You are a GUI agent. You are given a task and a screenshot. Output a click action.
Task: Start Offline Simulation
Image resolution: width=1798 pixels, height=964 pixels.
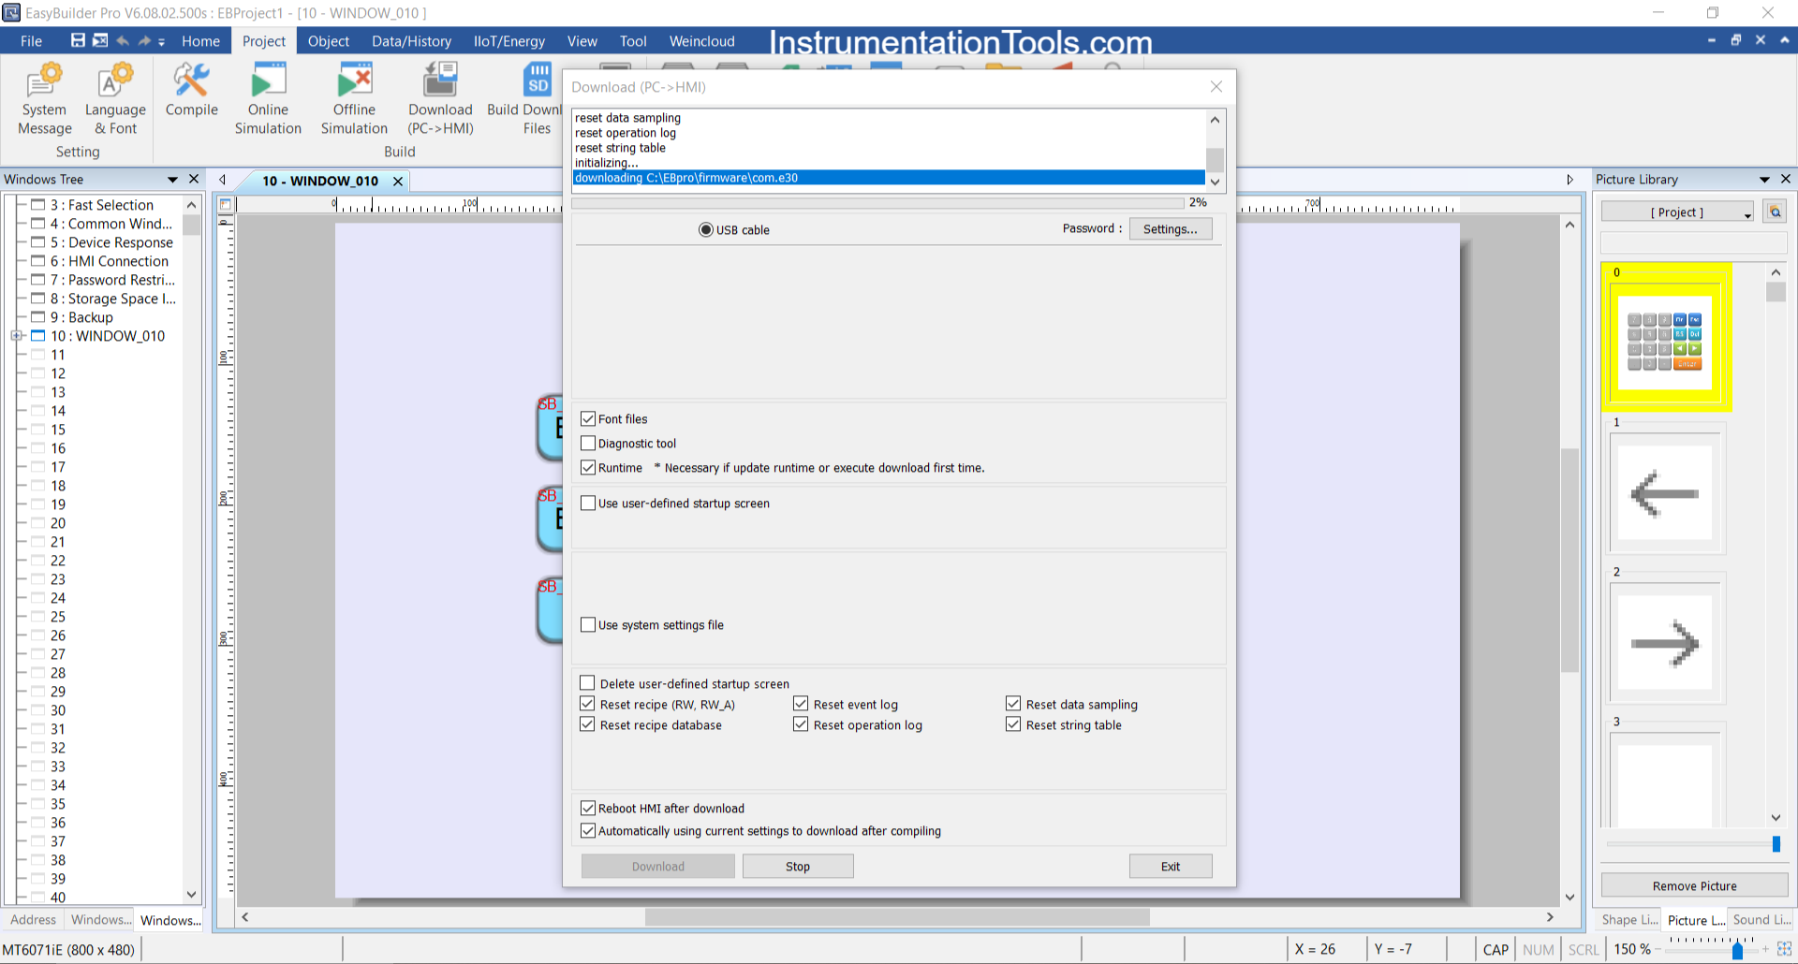click(354, 99)
